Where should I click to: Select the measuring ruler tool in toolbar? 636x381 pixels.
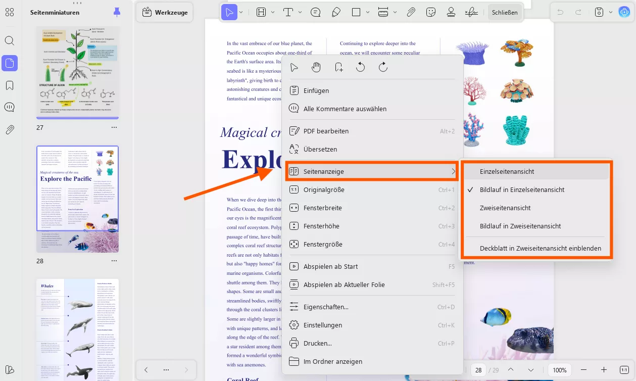383,12
